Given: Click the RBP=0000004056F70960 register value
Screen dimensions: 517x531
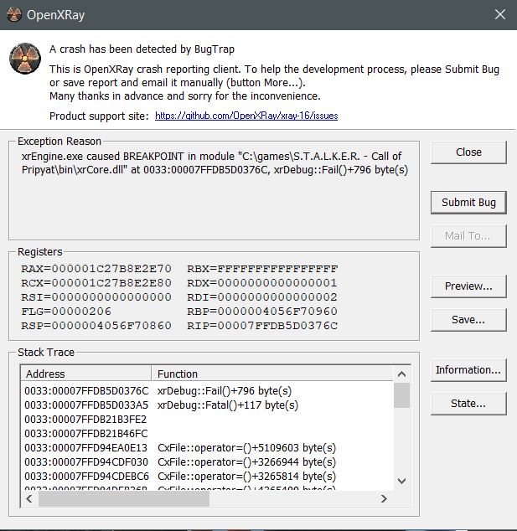Looking at the screenshot, I should pos(262,312).
